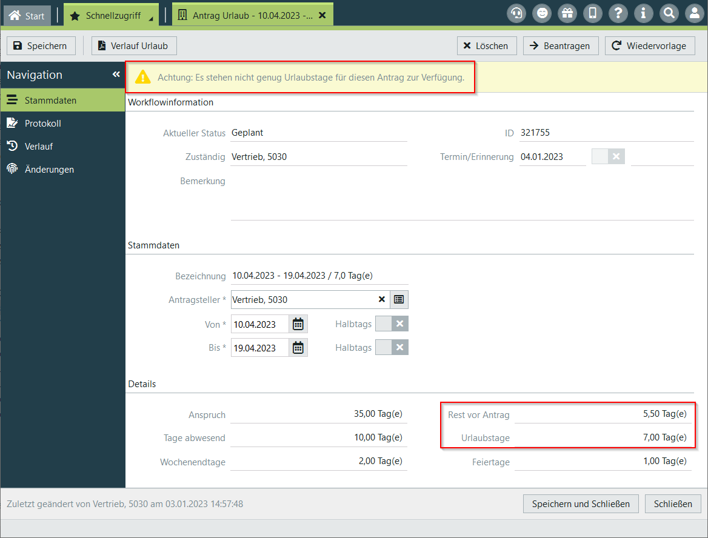Image resolution: width=708 pixels, height=538 pixels.
Task: Open the mobile phone icon
Action: coord(593,13)
